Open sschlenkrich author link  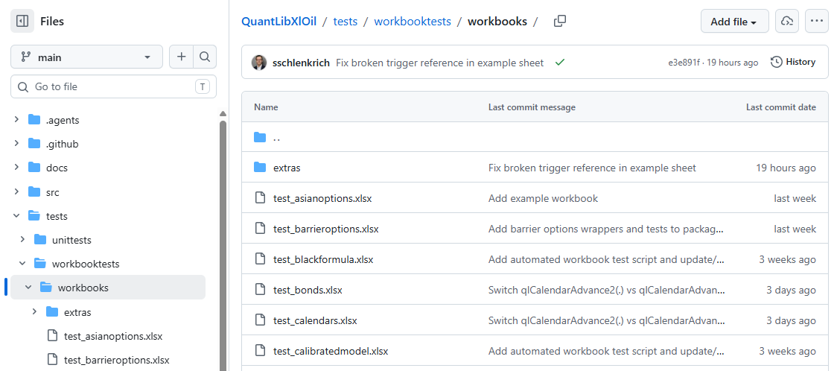[x=301, y=63]
